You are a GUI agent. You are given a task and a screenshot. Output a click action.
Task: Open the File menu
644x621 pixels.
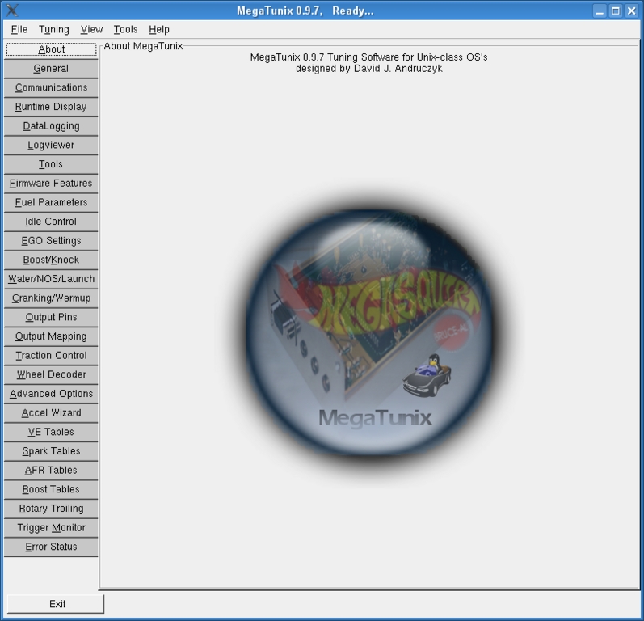click(x=19, y=29)
